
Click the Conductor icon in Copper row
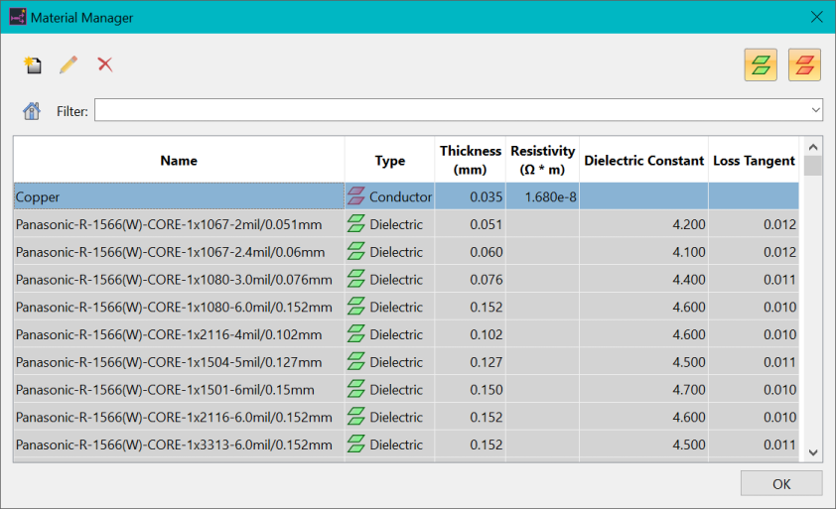point(356,196)
